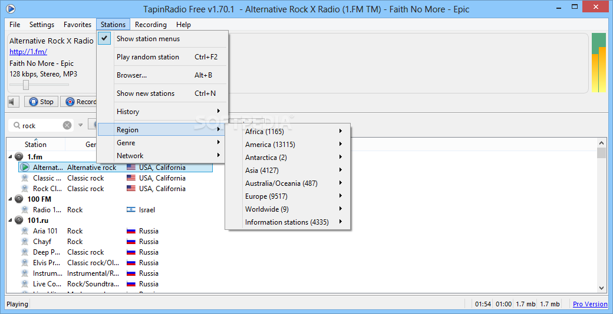Open Asia (4127) region submenu
This screenshot has height=314, width=613.
pyautogui.click(x=288, y=170)
